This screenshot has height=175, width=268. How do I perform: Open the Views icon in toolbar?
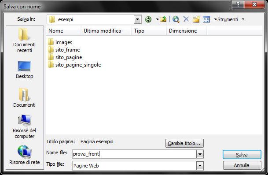click(x=206, y=19)
